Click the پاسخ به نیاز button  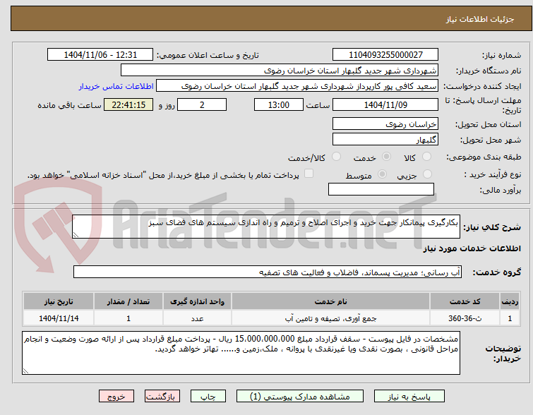(409, 397)
